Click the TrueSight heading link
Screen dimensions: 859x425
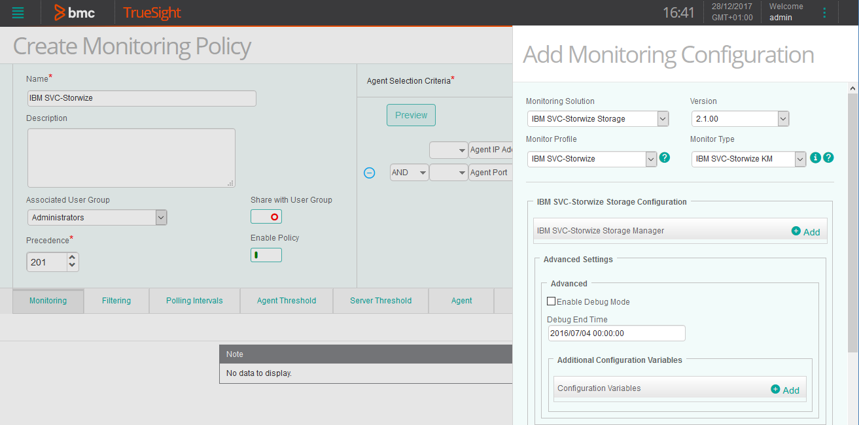[x=151, y=12]
